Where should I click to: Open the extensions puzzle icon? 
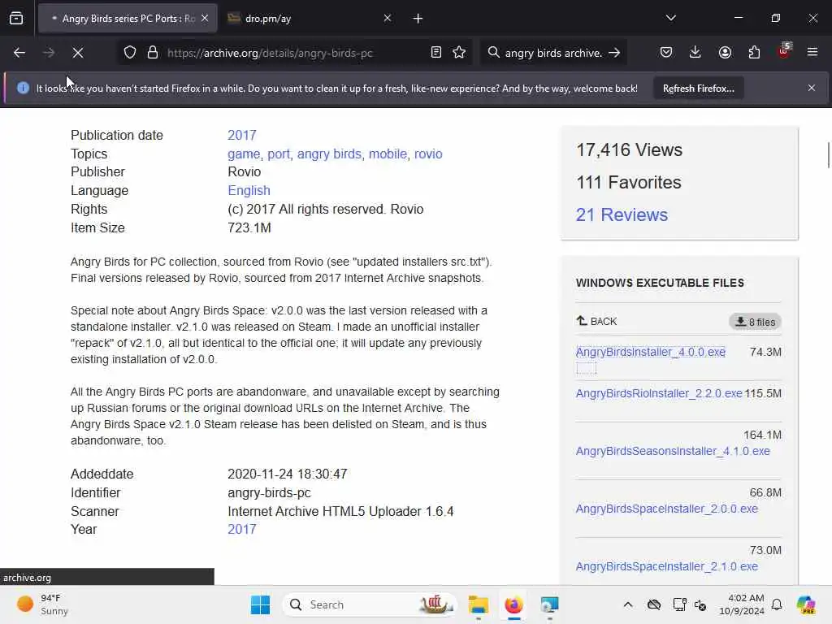(754, 53)
